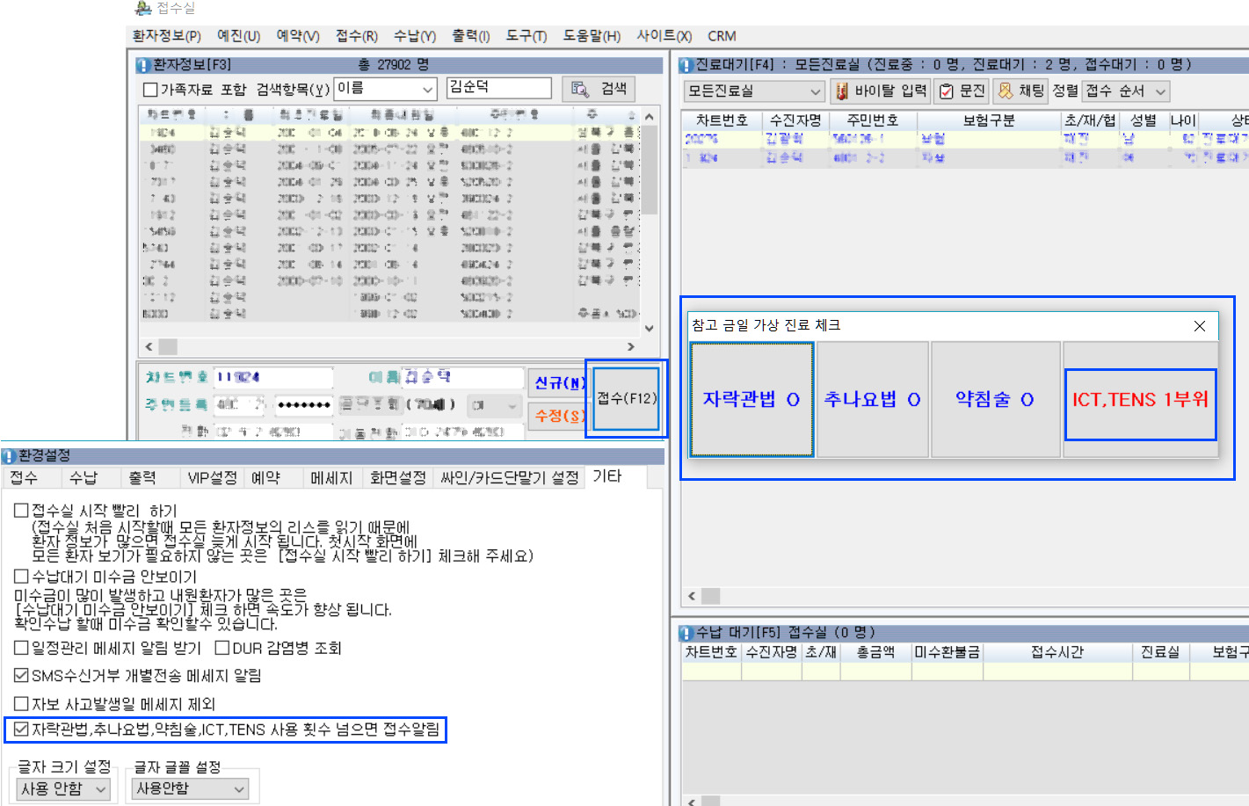
Task: Click the 접수실 application icon in title bar
Action: pyautogui.click(x=143, y=8)
